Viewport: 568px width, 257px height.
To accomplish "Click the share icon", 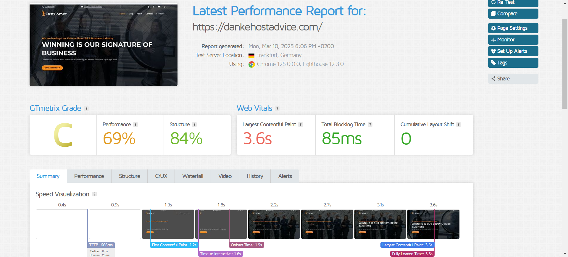I will click(493, 79).
